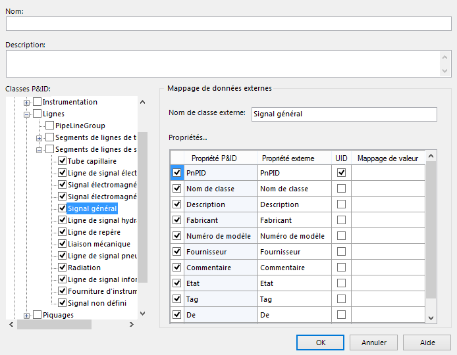
Task: Click the Annuler button
Action: coord(373,343)
